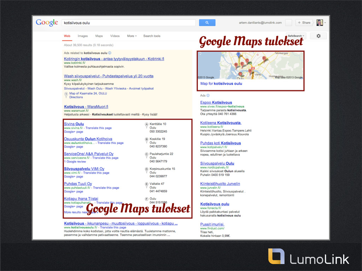Click the search box containing kotisiivous oulu
Viewport: 362px width, 271px height.
pyautogui.click(x=129, y=23)
